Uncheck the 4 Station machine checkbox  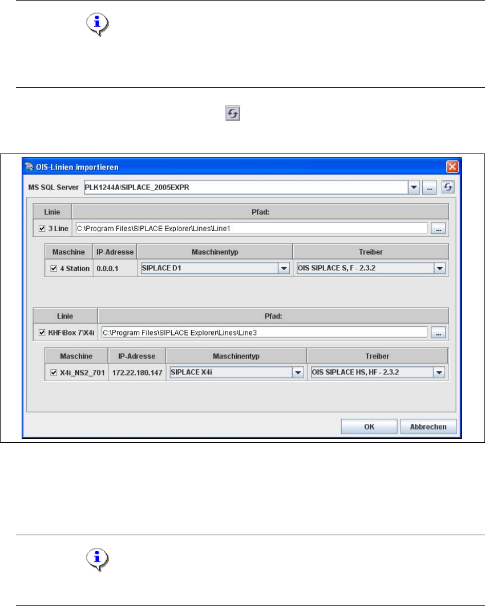[54, 268]
